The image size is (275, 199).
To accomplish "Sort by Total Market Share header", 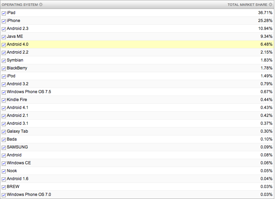I will tap(248, 5).
